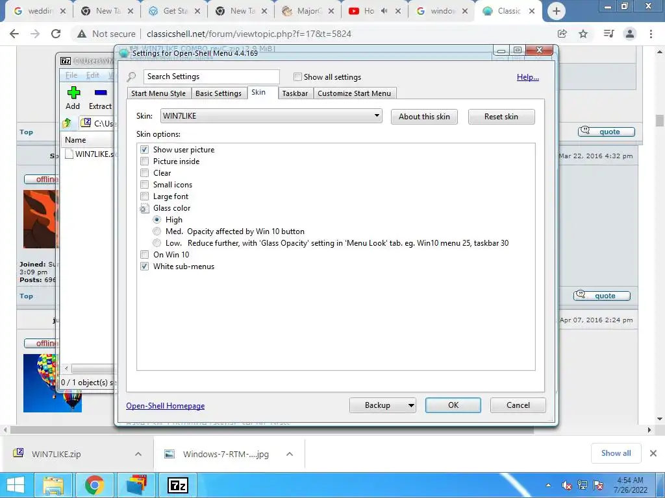Click the Chrome taskbar icon
665x498 pixels.
pos(94,485)
